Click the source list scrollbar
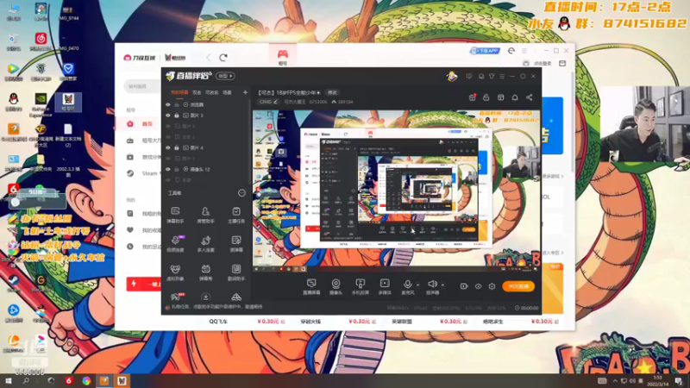690x388 pixels. click(249, 141)
